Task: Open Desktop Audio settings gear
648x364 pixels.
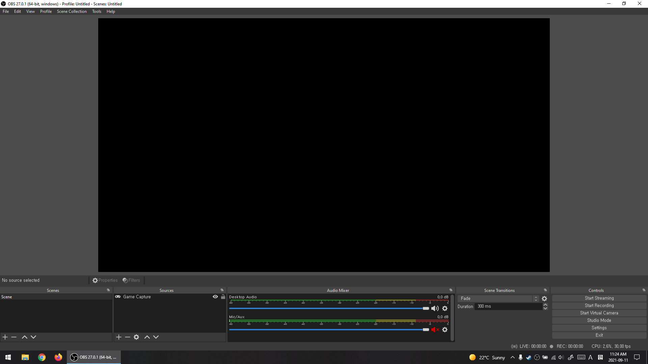Action: click(445, 308)
